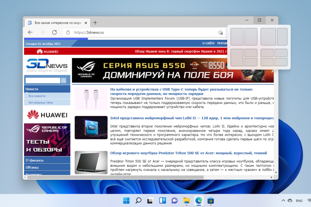Open Microsoft Store from the taskbar
This screenshot has height=207, width=311.
[211, 201]
